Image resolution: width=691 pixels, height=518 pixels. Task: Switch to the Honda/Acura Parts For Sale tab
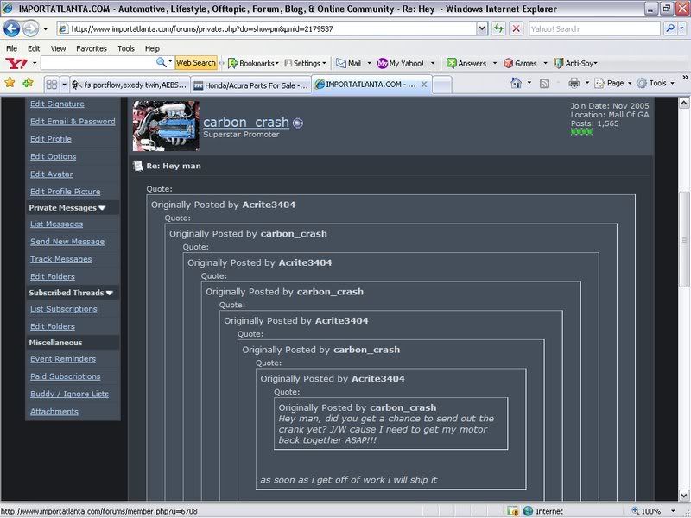click(250, 85)
